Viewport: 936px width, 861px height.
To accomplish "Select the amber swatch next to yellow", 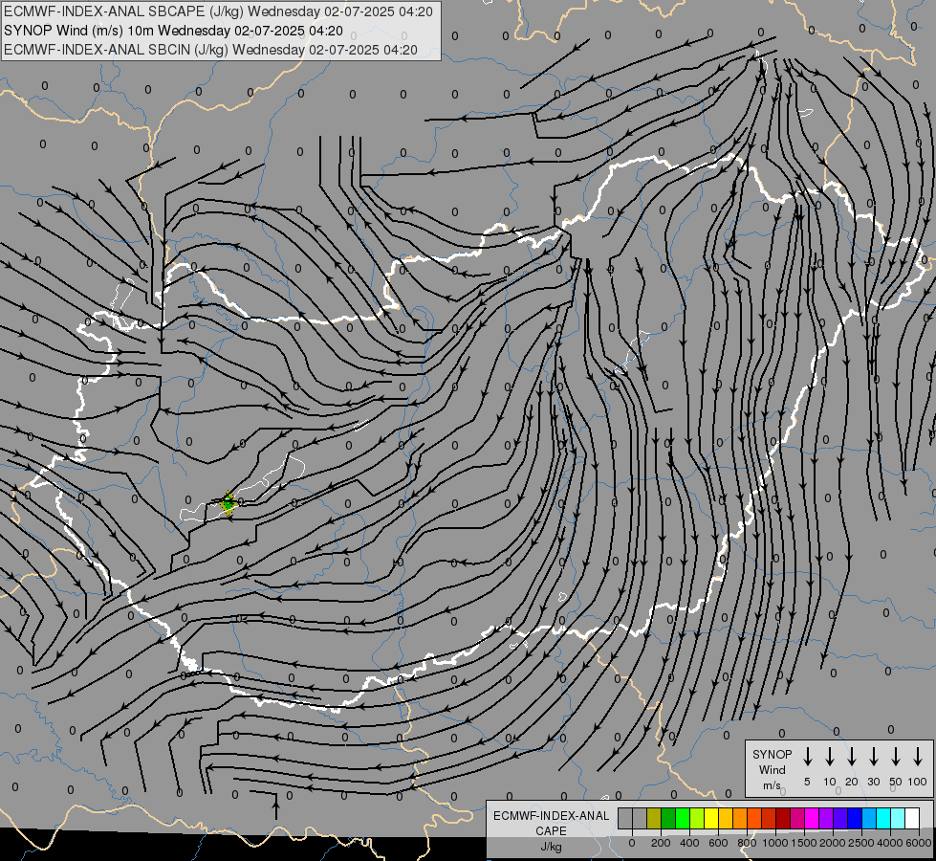I will click(726, 819).
